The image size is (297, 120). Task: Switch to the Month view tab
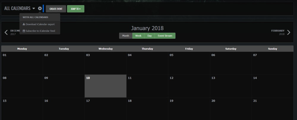pyautogui.click(x=126, y=36)
